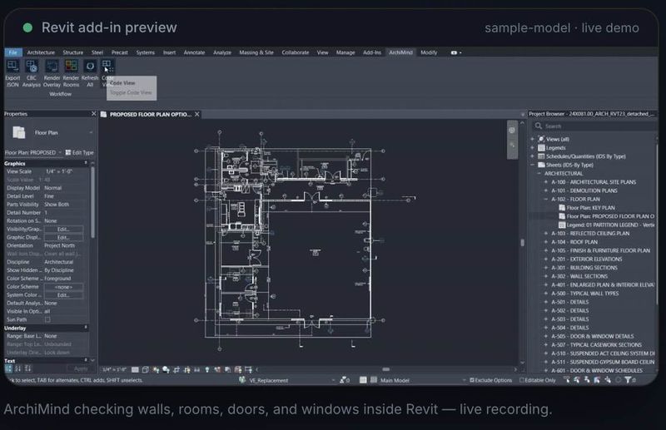Viewport: 666px width, 430px height.
Task: Select A-601 - DOOR & WINDOW SCHEDULES sheet
Action: click(597, 371)
